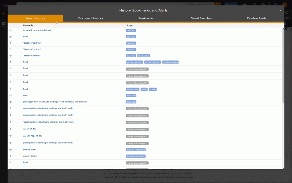This screenshot has height=183, width=292.
Task: Expand the search type caret beside the search box
Action: pyautogui.click(x=182, y=5)
